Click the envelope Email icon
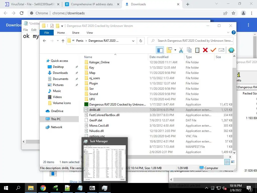Viewport: 257px width, 193px height. point(221,50)
